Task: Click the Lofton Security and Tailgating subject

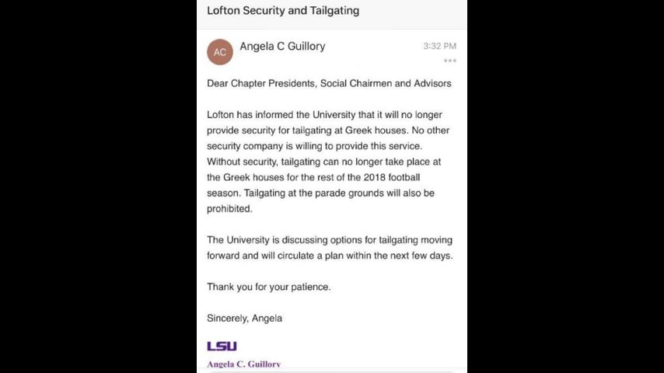Action: pos(283,11)
